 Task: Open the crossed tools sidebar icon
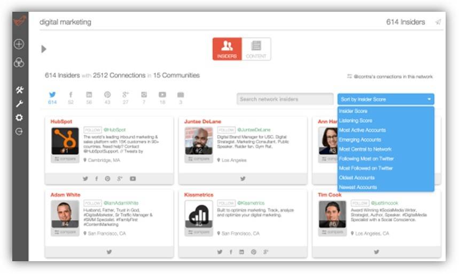pos(19,90)
